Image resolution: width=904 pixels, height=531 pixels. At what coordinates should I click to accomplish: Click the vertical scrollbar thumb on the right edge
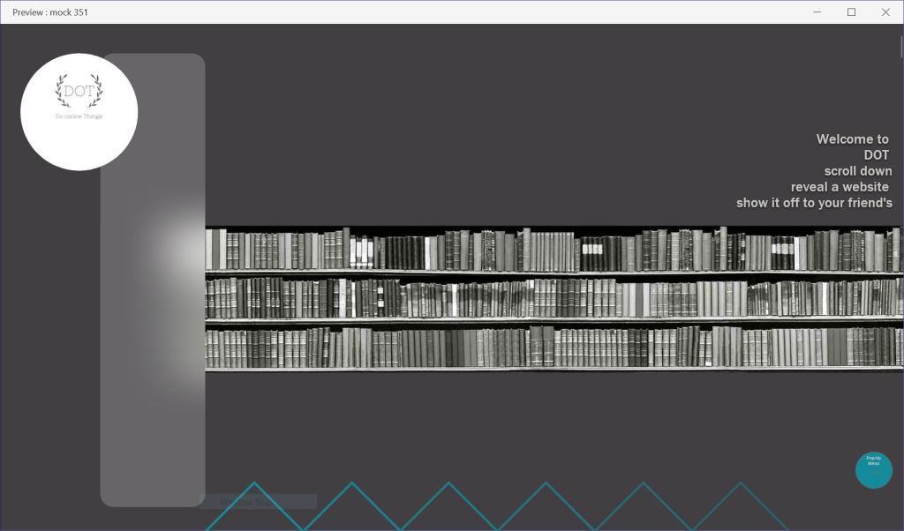point(900,44)
